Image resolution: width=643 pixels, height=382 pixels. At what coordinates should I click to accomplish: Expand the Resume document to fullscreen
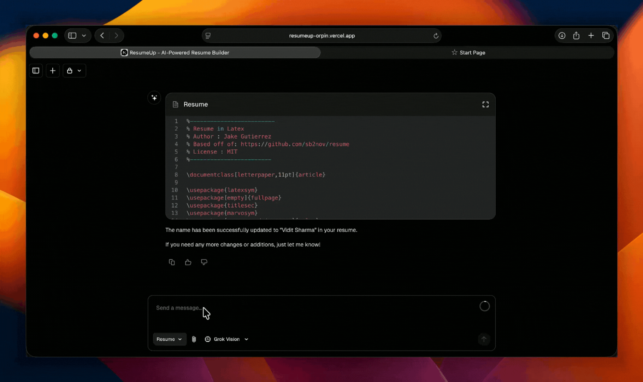click(485, 104)
